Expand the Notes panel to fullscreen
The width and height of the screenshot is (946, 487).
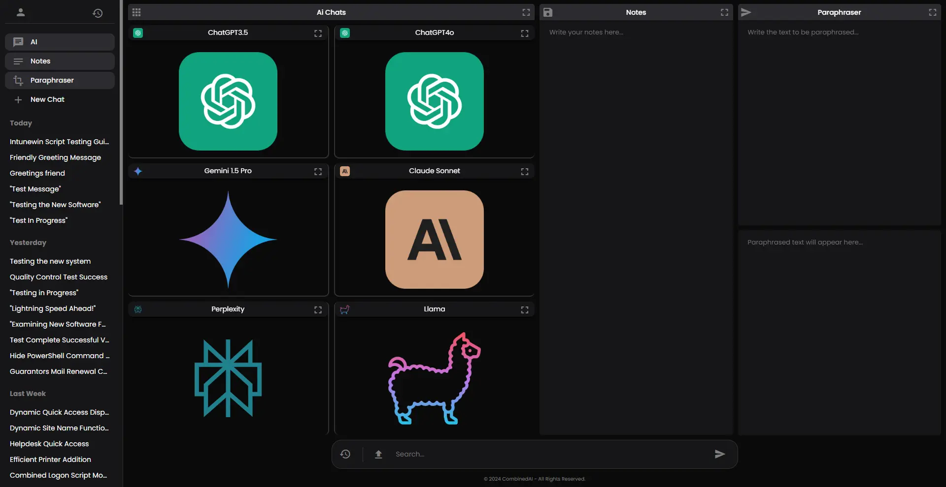(x=724, y=12)
